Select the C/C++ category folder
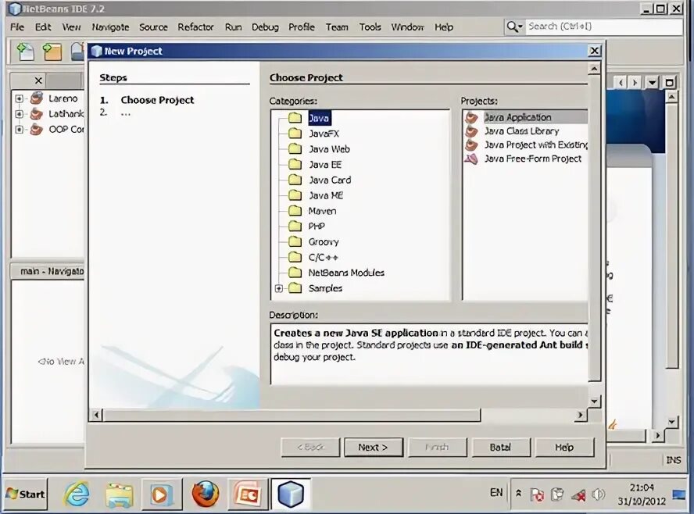This screenshot has height=514, width=694. pyautogui.click(x=323, y=257)
